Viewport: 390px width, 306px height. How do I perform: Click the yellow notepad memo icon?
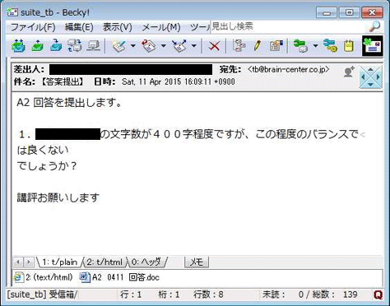point(348,46)
